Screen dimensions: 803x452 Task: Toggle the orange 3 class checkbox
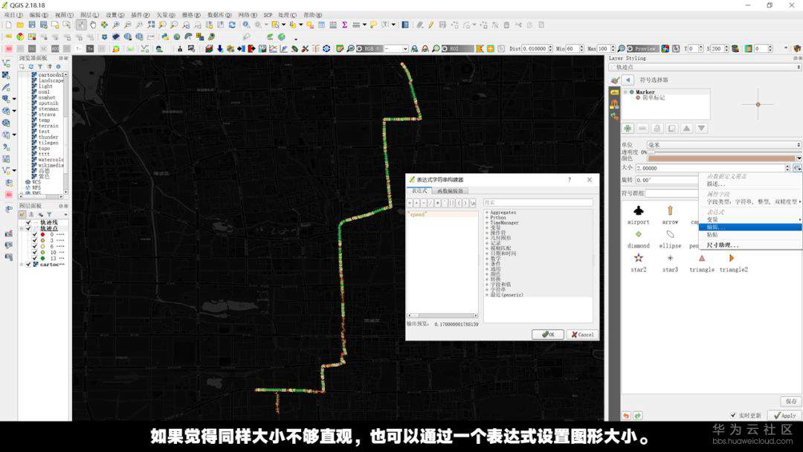coord(35,240)
